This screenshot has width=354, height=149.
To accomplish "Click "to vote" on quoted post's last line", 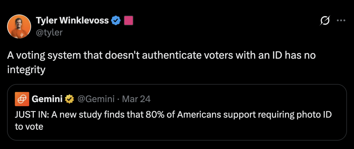I will (x=29, y=126).
